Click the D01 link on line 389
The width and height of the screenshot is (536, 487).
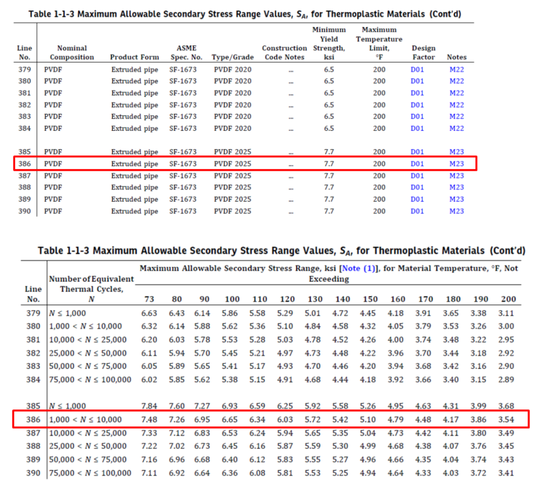coord(417,199)
